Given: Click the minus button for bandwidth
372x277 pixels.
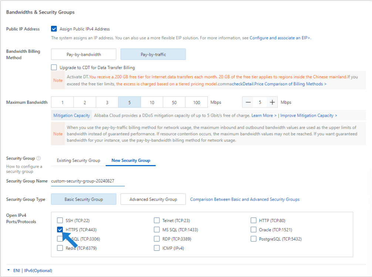Looking at the screenshot, I should (x=248, y=102).
